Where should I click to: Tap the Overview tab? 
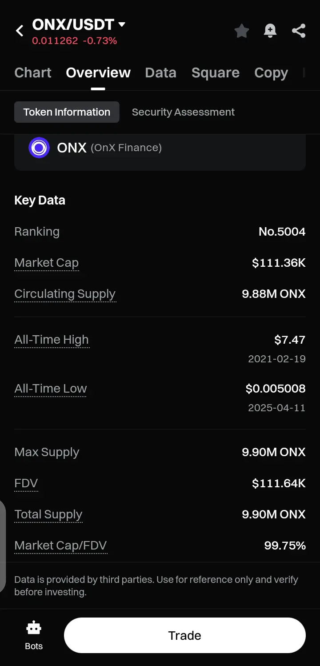(98, 73)
